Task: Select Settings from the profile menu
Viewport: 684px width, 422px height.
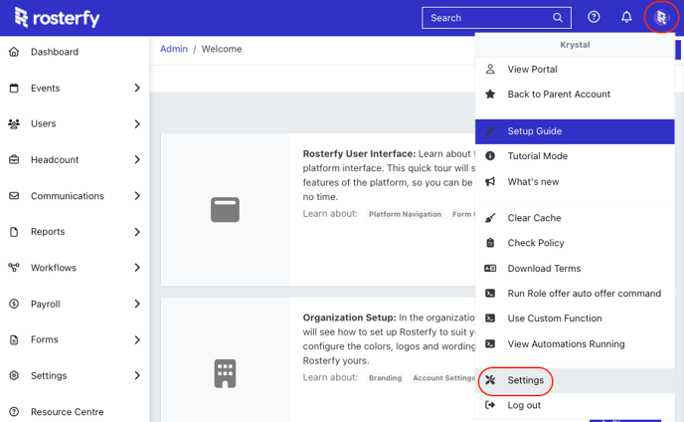Action: pyautogui.click(x=525, y=380)
